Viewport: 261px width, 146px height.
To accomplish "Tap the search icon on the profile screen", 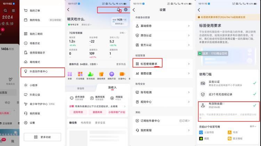I will click(5, 11).
